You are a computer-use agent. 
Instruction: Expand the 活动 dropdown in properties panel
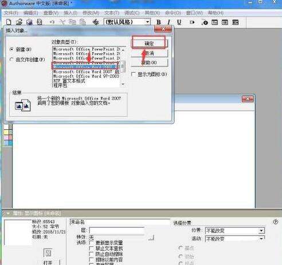click(261, 239)
